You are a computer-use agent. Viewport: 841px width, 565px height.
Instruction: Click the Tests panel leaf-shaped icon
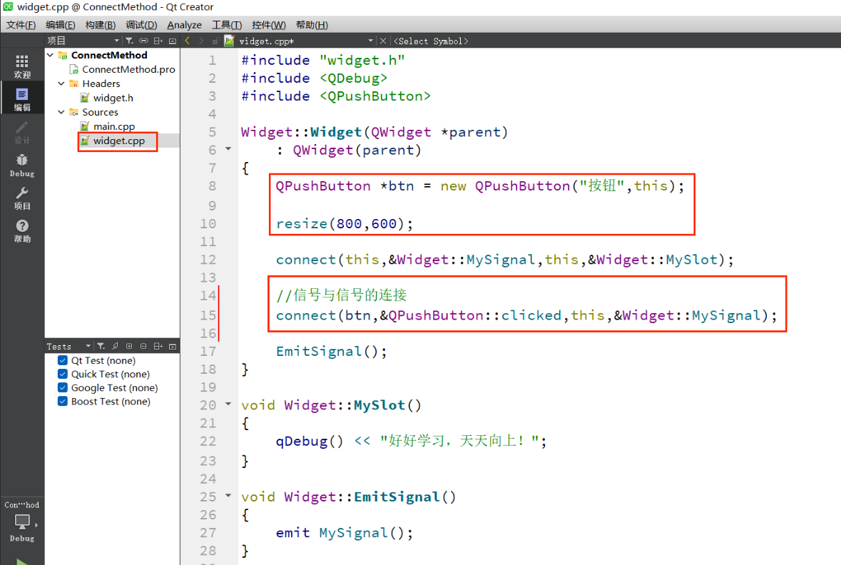click(115, 347)
